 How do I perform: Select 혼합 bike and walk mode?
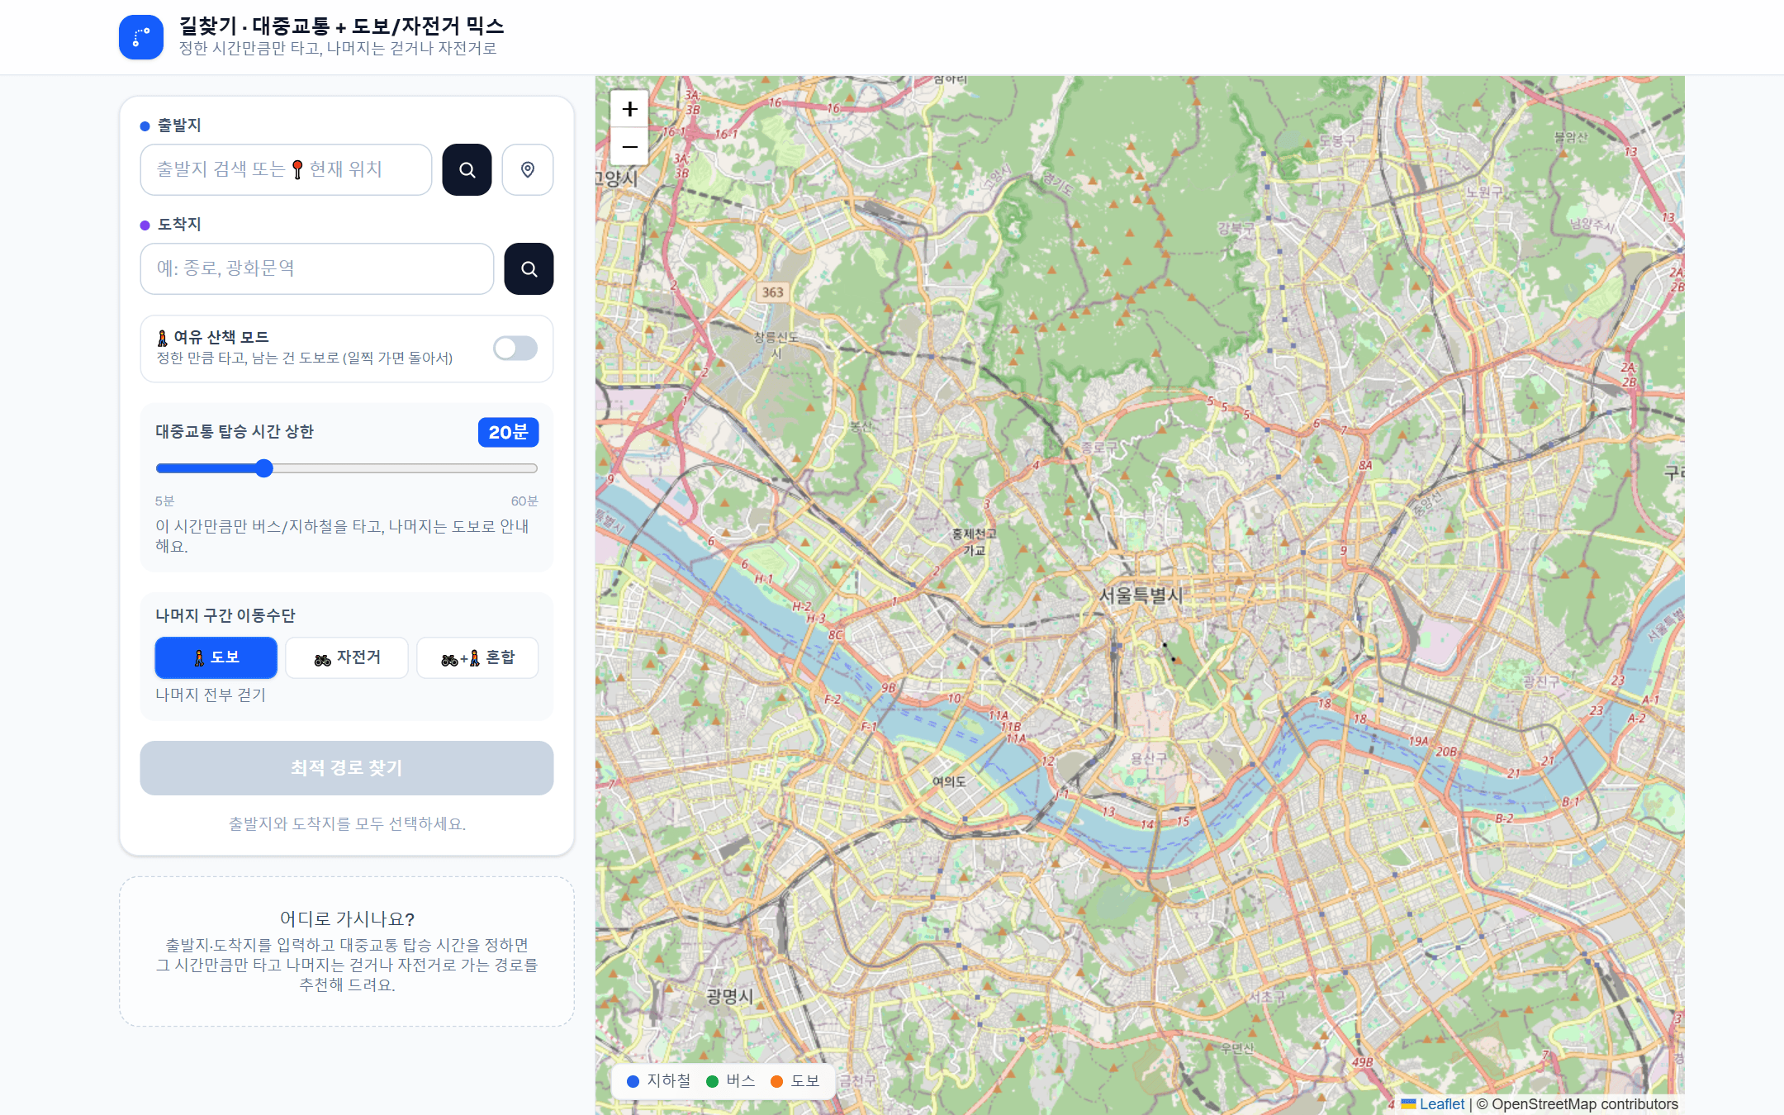tap(477, 657)
